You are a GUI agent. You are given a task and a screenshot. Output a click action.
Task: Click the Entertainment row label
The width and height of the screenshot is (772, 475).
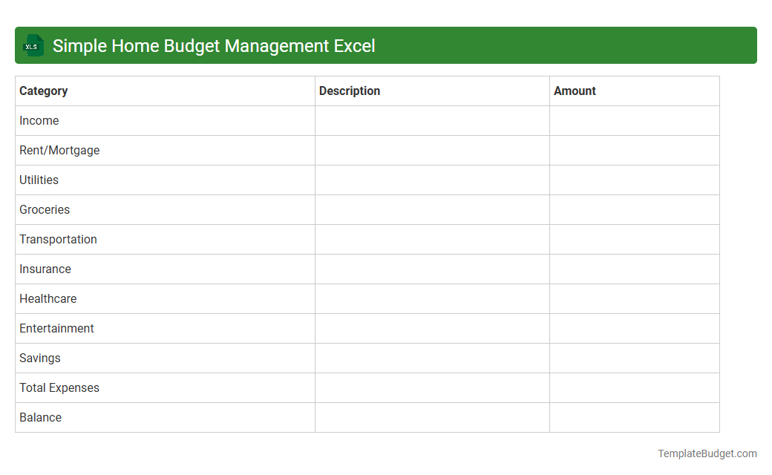coord(56,328)
